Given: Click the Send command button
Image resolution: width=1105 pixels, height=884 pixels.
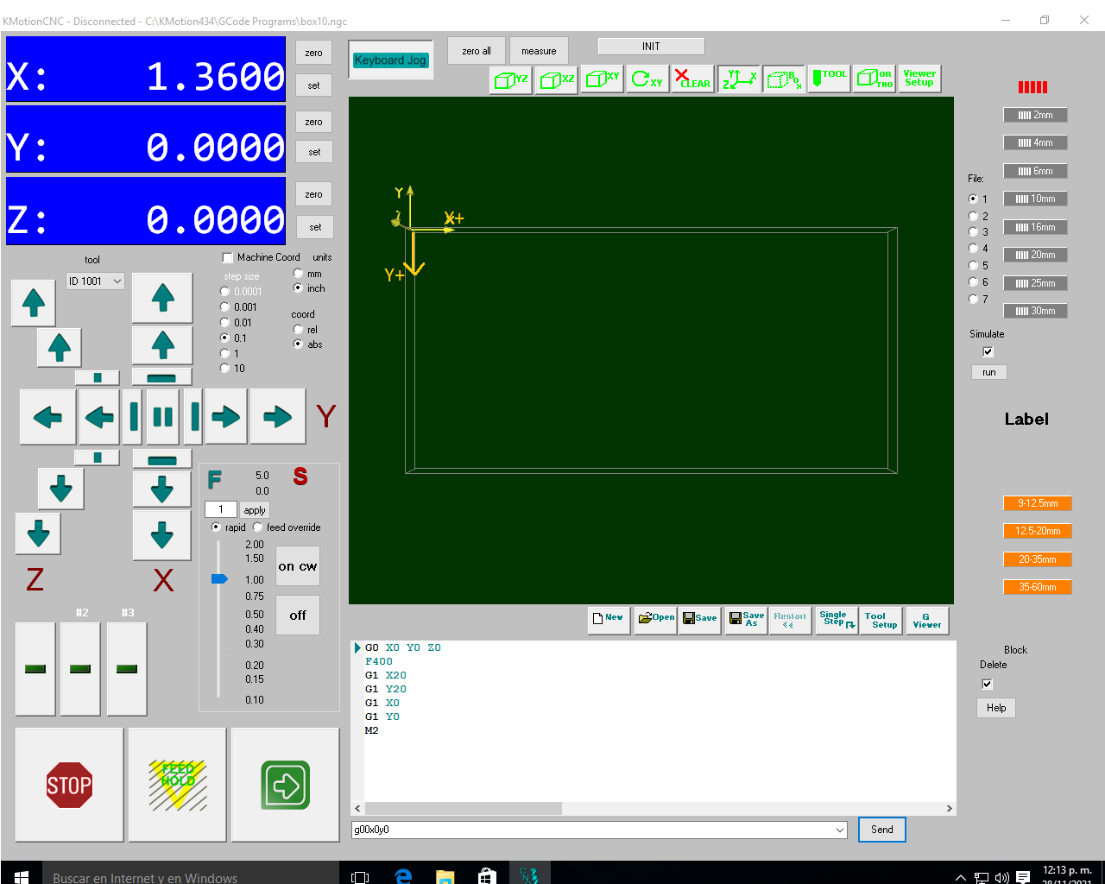Looking at the screenshot, I should (x=881, y=830).
